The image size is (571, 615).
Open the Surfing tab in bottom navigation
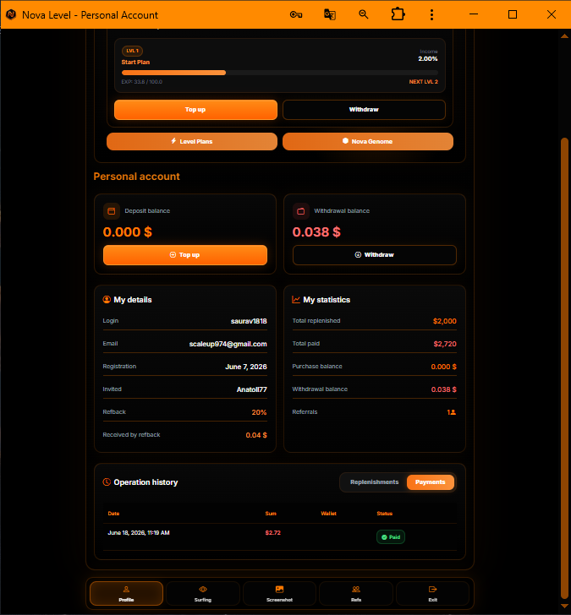point(203,593)
